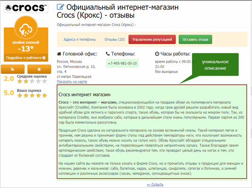Viewport: 252px width, 188px height.
Task: Click the RSS feed button
Action: pos(13,69)
